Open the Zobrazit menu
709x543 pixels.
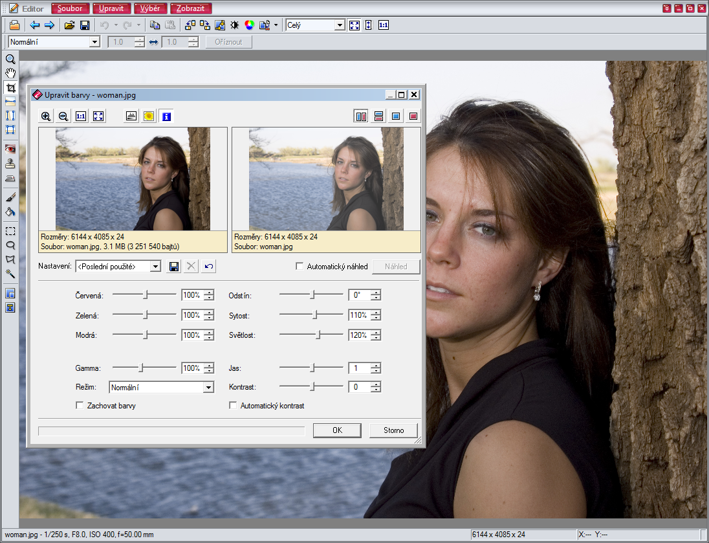(x=190, y=8)
